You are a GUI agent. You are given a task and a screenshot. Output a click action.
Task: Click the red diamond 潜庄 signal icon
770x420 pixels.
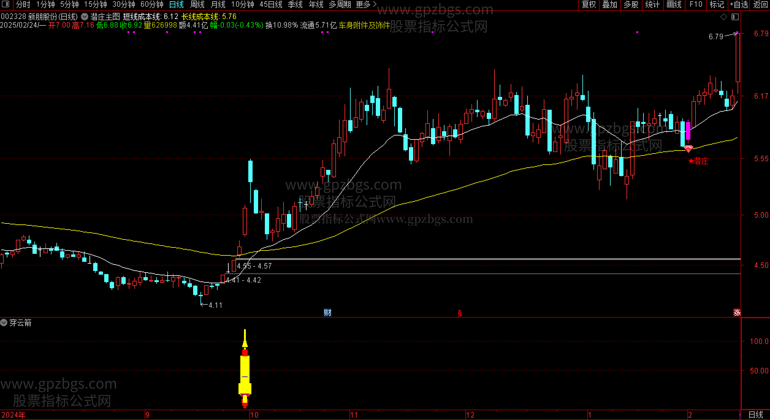click(x=688, y=149)
